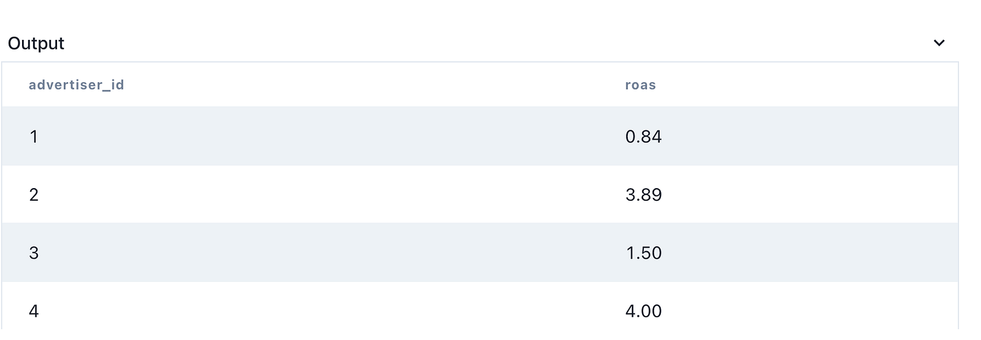981x340 pixels.
Task: Click the roas value 0.84
Action: tap(643, 137)
